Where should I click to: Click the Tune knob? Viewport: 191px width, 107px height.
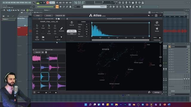pyautogui.click(x=55, y=32)
